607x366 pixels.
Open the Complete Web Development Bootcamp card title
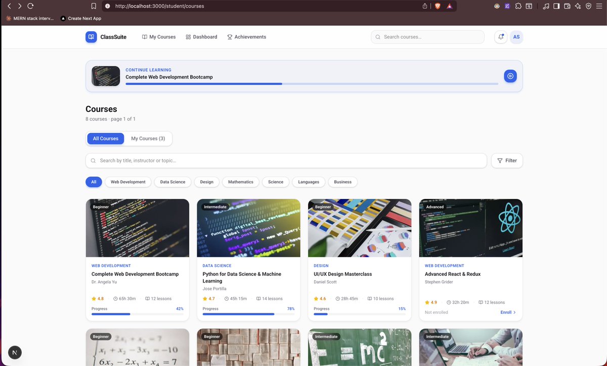click(x=135, y=274)
